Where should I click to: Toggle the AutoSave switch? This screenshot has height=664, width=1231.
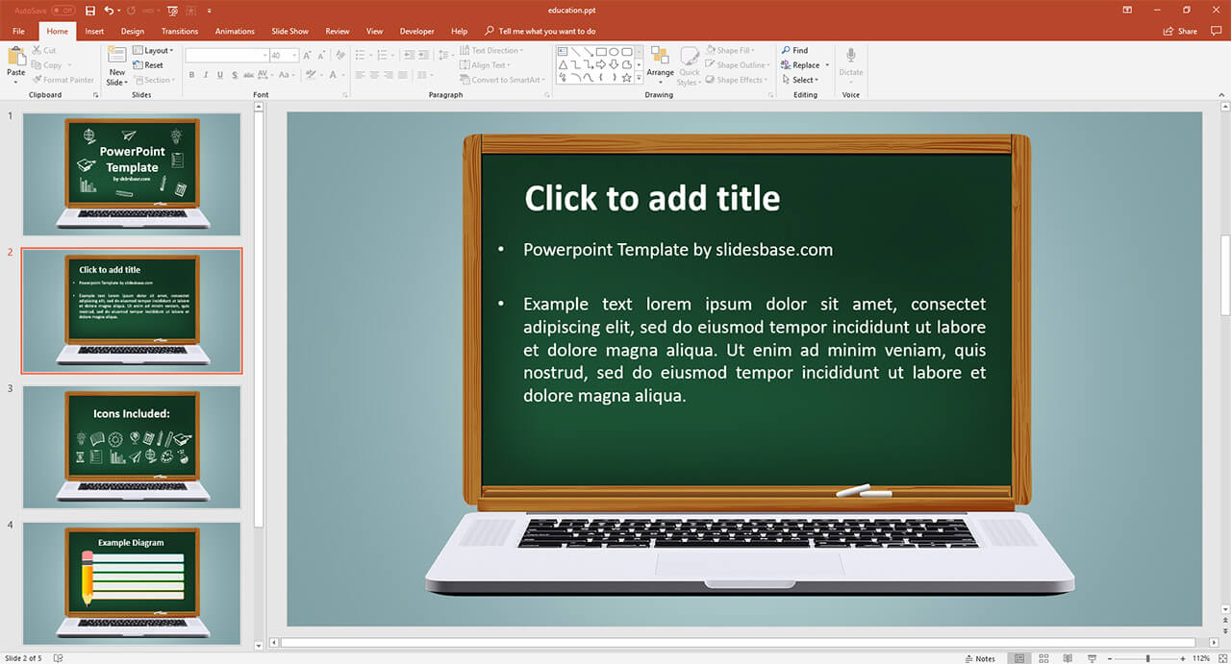pos(63,11)
